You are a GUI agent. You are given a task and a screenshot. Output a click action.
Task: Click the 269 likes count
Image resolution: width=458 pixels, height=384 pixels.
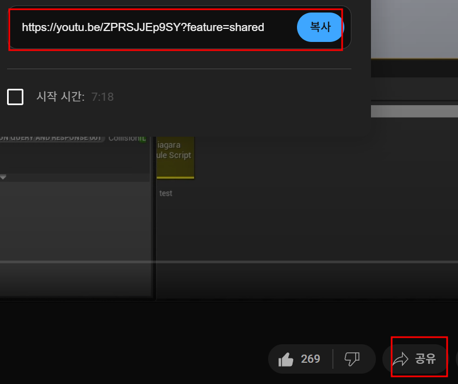[x=311, y=359]
